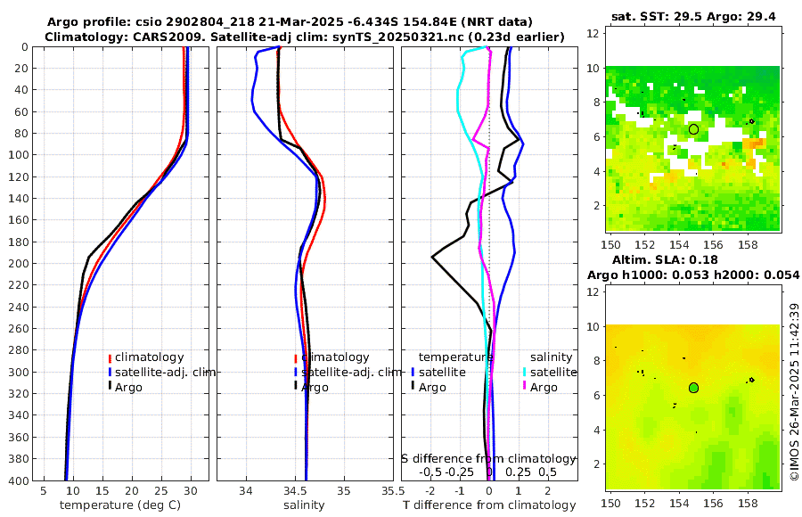802x517 pixels.
Task: Click the 'sat. SST: 29.5 Argo: 29.4' map title
Action: coord(693,17)
